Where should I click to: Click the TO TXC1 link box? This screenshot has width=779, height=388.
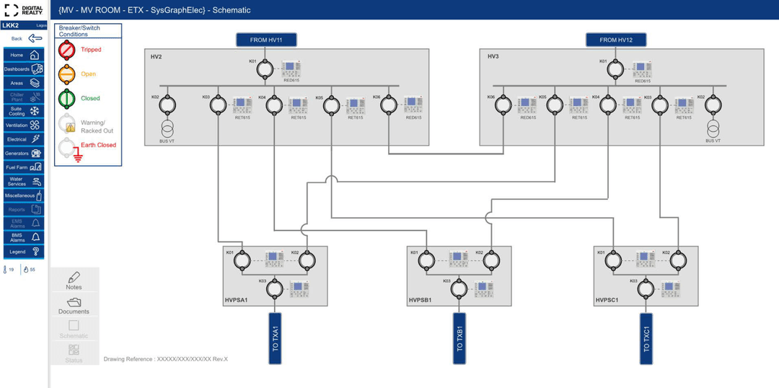[x=646, y=339]
